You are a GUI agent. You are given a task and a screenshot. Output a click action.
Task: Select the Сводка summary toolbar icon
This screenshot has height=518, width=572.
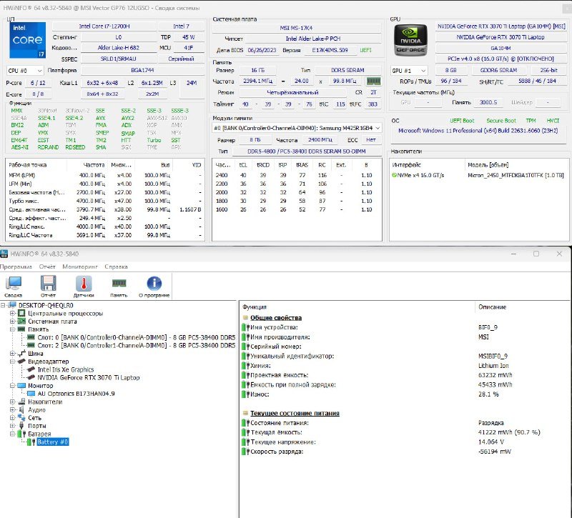(x=16, y=284)
